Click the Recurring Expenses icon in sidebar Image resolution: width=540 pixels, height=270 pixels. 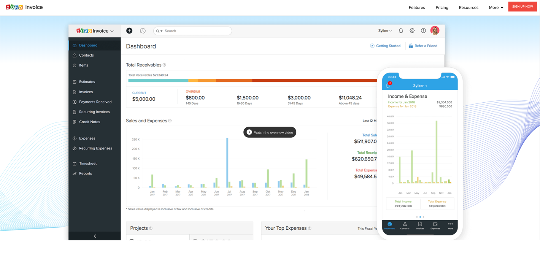point(75,148)
